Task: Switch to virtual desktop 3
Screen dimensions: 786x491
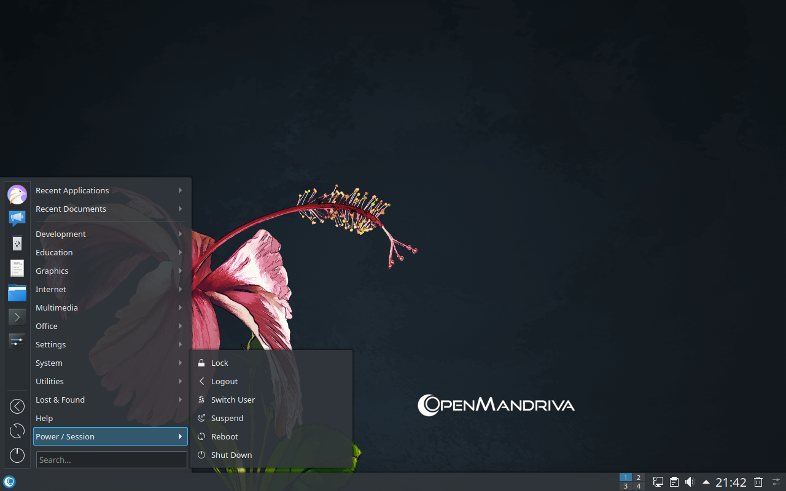Action: (625, 486)
